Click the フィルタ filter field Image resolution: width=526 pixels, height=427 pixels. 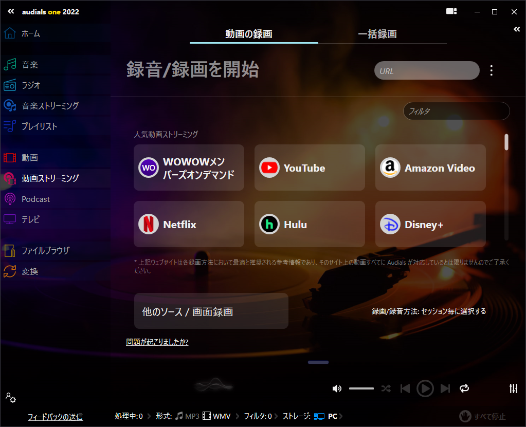click(457, 111)
